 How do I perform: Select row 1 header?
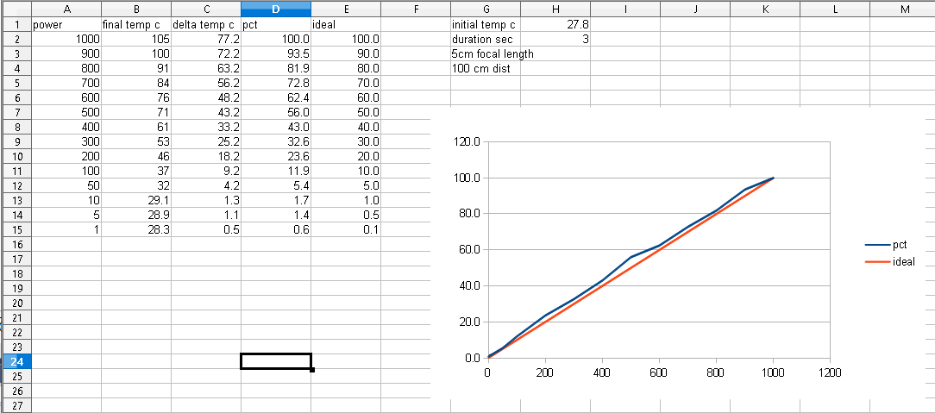pyautogui.click(x=16, y=25)
